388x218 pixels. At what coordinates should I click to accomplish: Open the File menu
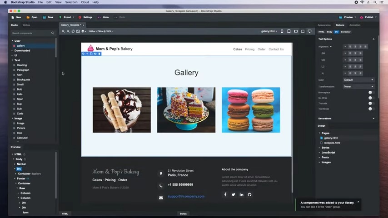click(x=40, y=2)
